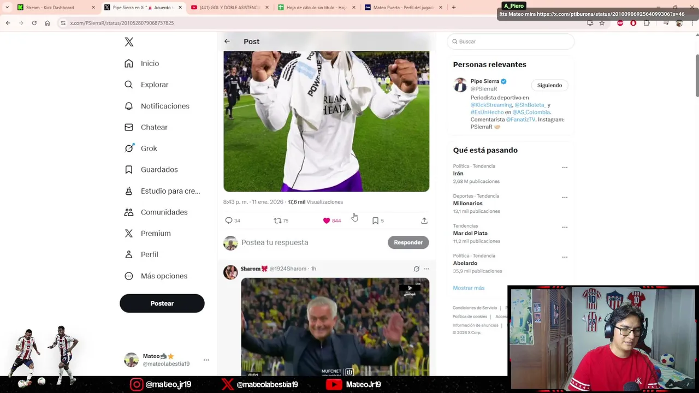Viewport: 699px width, 393px height.
Task: Open the more menu for Abelardo trend
Action: (565, 257)
